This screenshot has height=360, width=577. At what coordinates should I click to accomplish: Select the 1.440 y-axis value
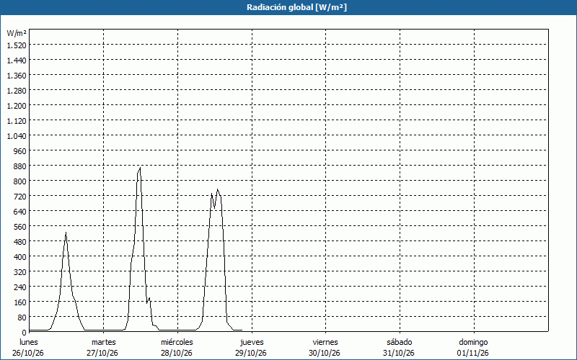17,60
